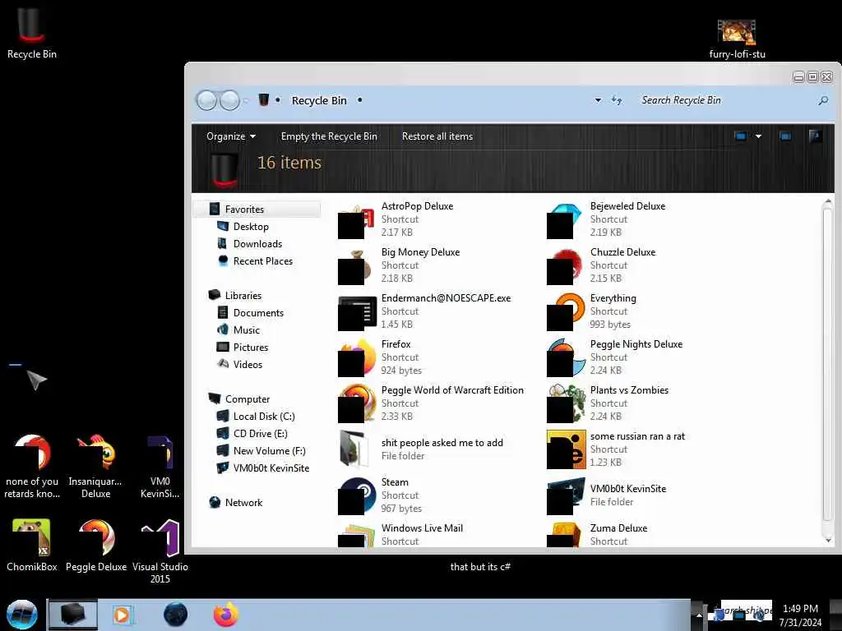Viewport: 842px width, 631px height.
Task: Click the Change your view icon
Action: point(741,136)
